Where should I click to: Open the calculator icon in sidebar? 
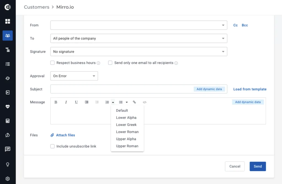[7, 121]
